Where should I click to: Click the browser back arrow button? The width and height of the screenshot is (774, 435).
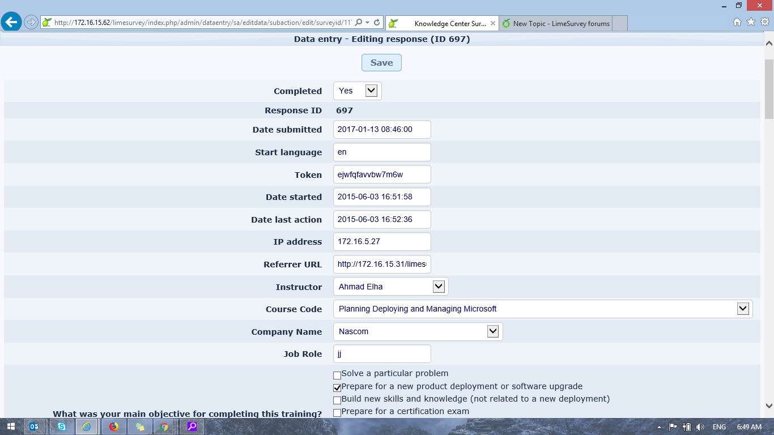coord(11,22)
